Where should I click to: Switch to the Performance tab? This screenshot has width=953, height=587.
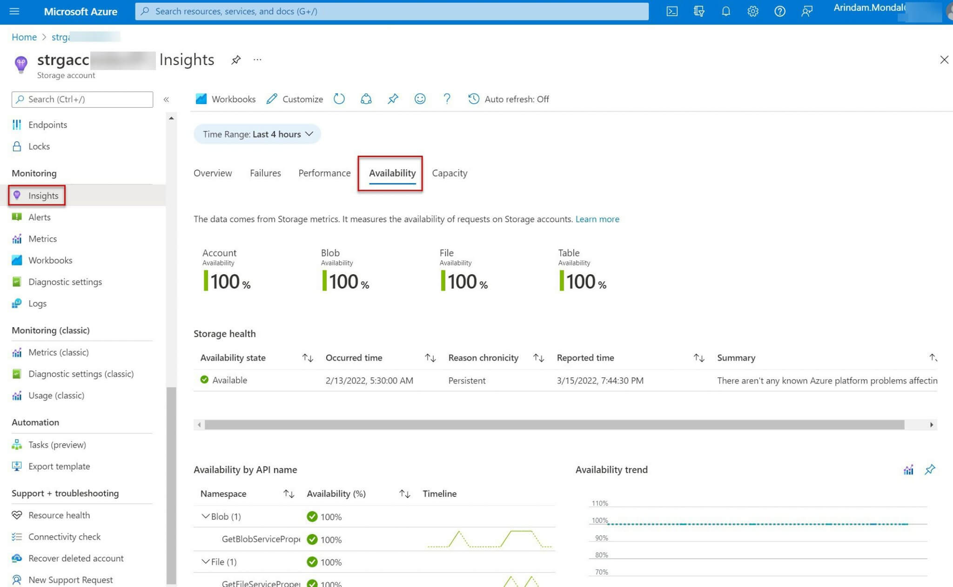pos(324,173)
